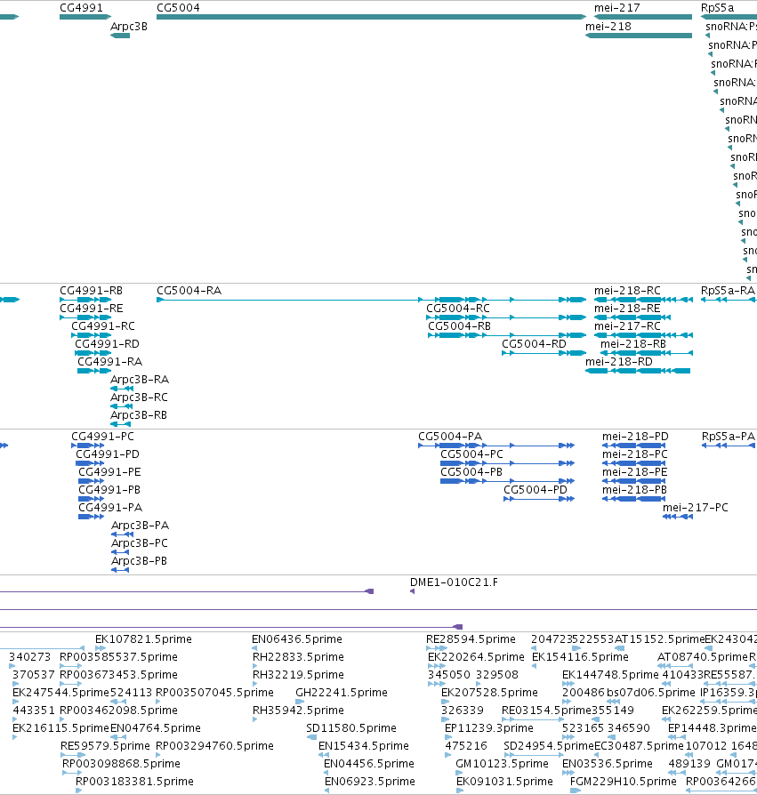
Task: Click the mei-217 gene label
Action: click(x=616, y=8)
